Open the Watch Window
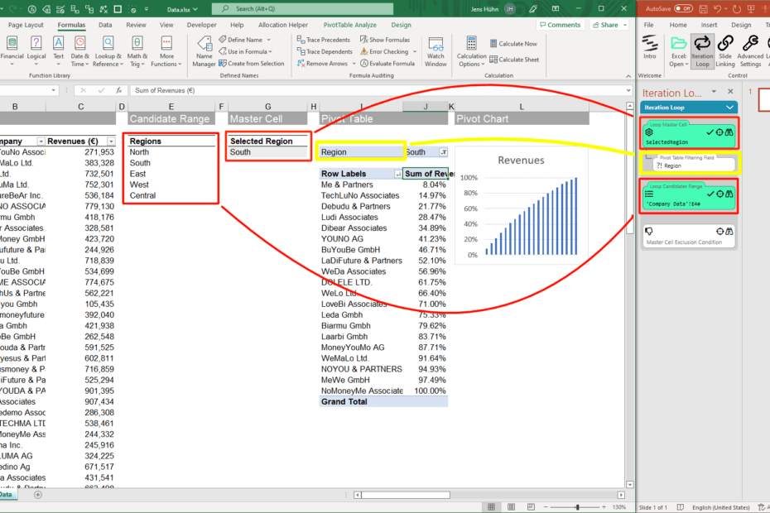Screen dimensions: 770x513 [435, 51]
